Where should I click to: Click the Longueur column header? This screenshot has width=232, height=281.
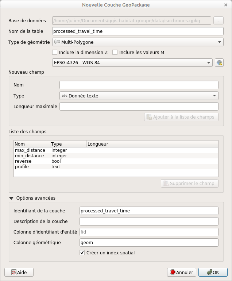(152, 144)
